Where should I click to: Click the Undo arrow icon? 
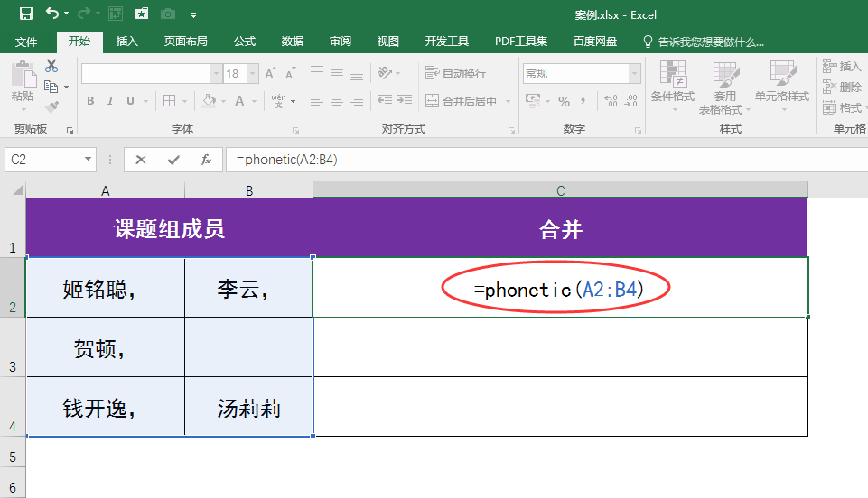[52, 13]
